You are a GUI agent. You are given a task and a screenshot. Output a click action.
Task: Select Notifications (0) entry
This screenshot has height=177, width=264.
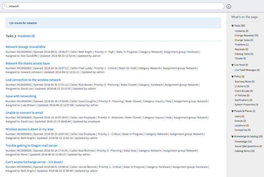pyautogui.click(x=244, y=100)
